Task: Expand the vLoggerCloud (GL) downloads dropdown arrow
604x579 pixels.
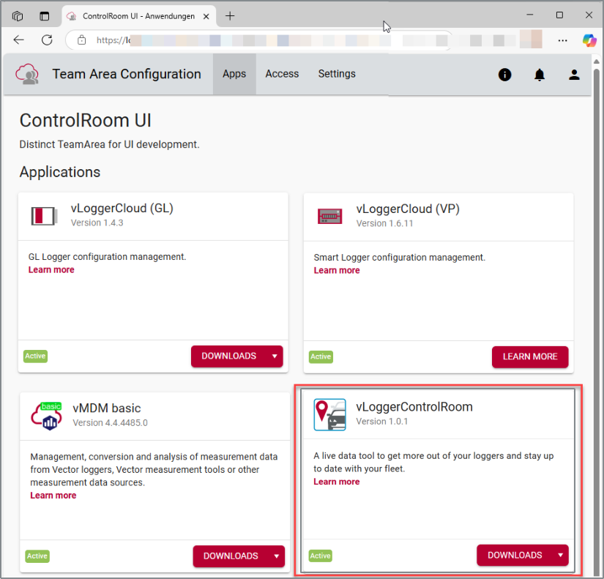Action: 275,356
